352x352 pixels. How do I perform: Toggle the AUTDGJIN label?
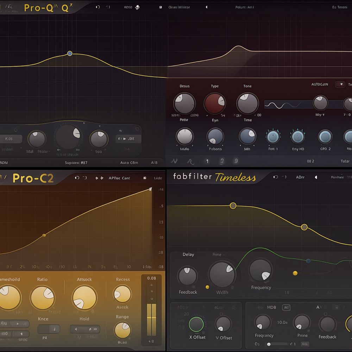[320, 84]
